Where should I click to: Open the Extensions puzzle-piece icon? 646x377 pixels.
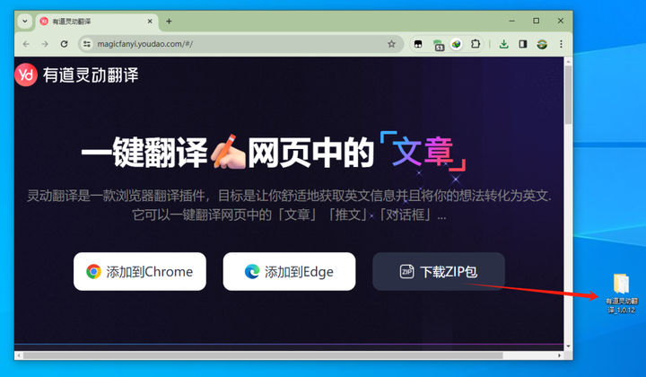click(x=475, y=44)
